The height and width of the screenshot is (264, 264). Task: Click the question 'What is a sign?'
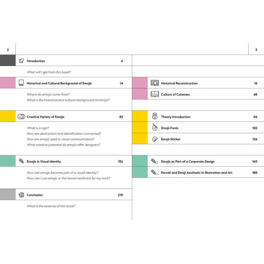click(x=38, y=128)
